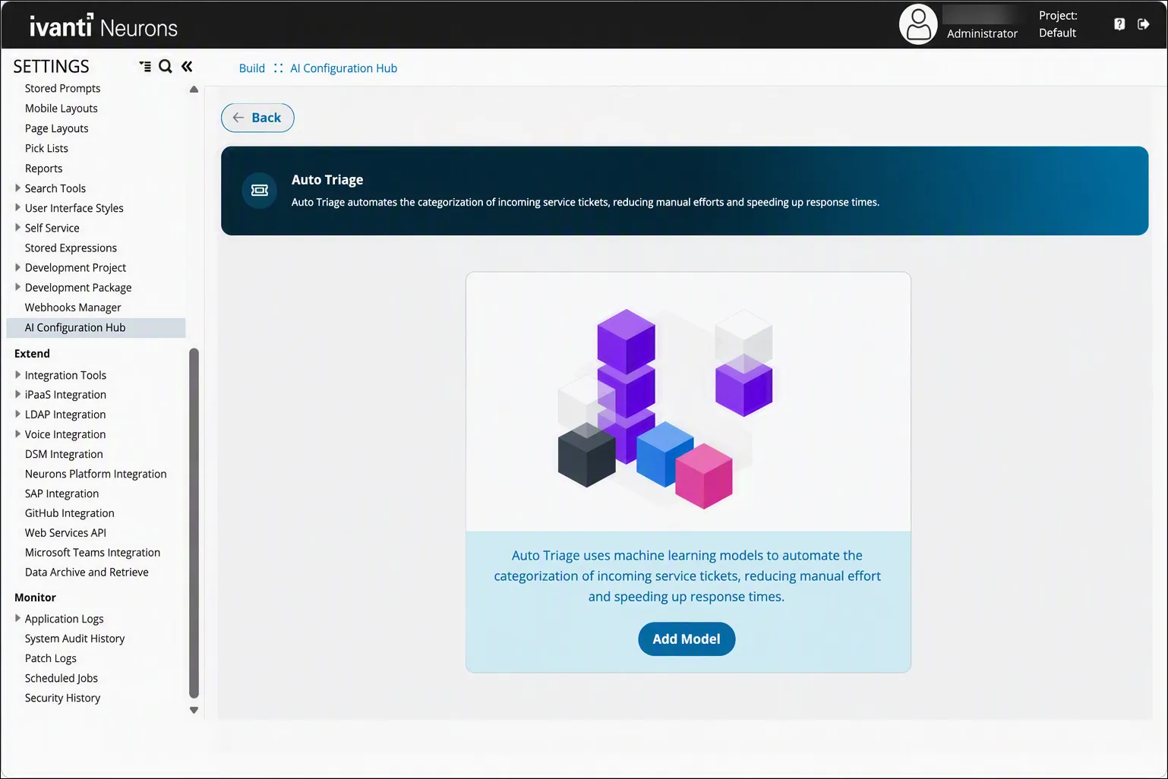Click the sidebar scroll down arrow

[x=194, y=711]
